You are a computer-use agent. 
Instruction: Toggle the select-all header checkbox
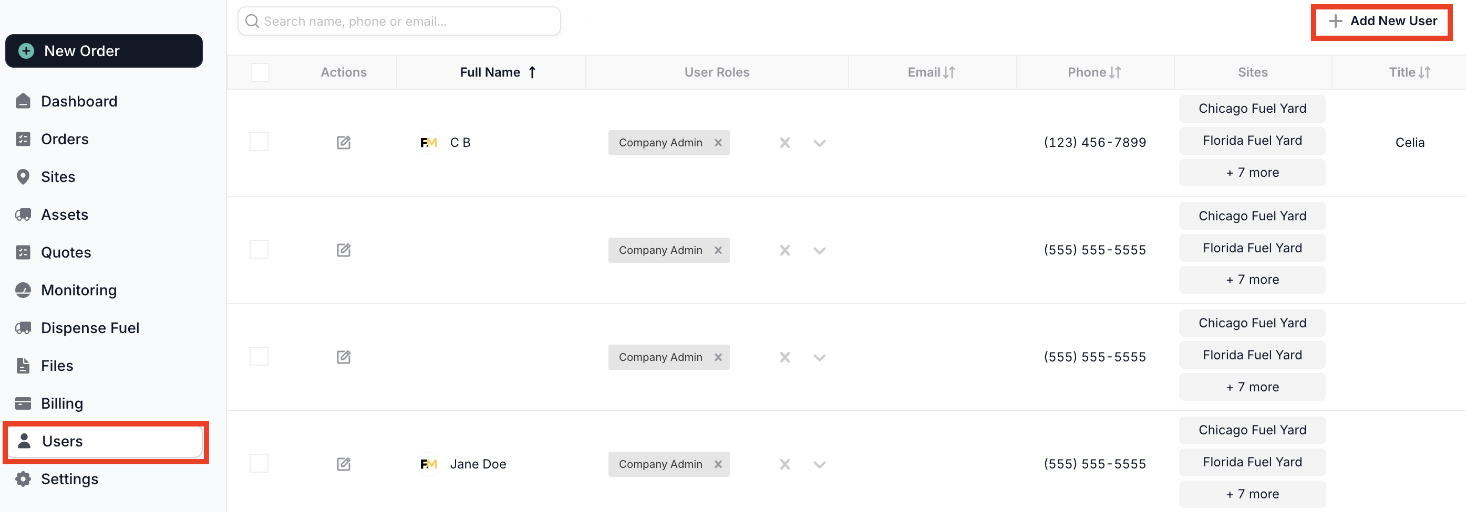tap(260, 72)
